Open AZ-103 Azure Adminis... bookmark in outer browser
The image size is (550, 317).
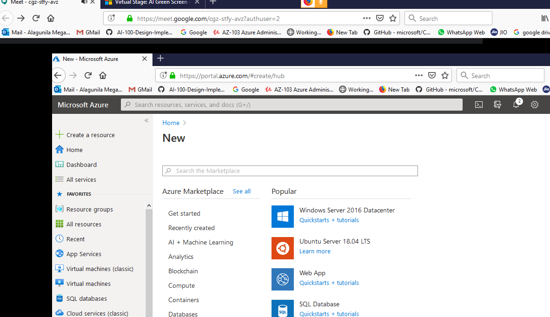(247, 32)
